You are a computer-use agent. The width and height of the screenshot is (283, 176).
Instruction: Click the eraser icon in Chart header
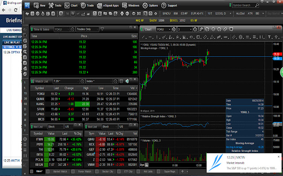(x=225, y=29)
